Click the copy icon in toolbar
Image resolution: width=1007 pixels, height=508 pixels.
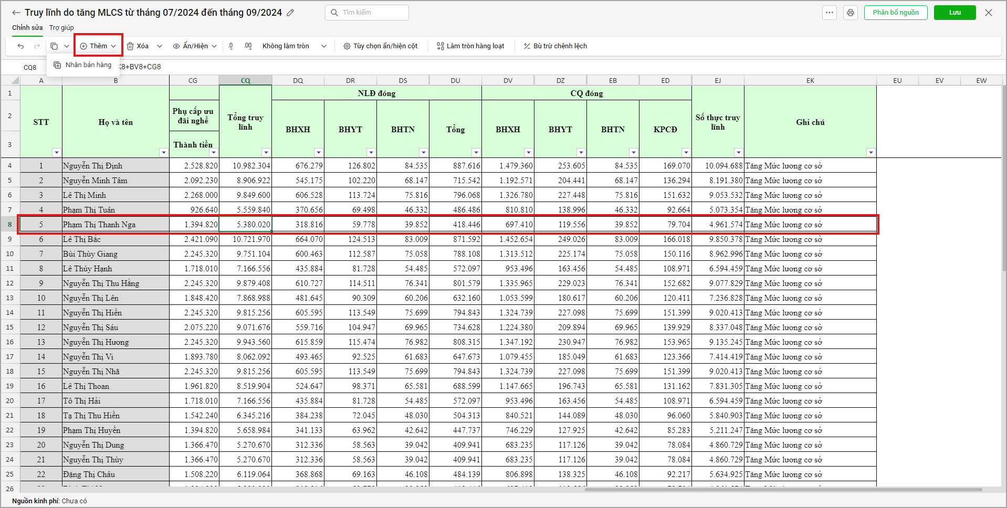click(x=54, y=46)
